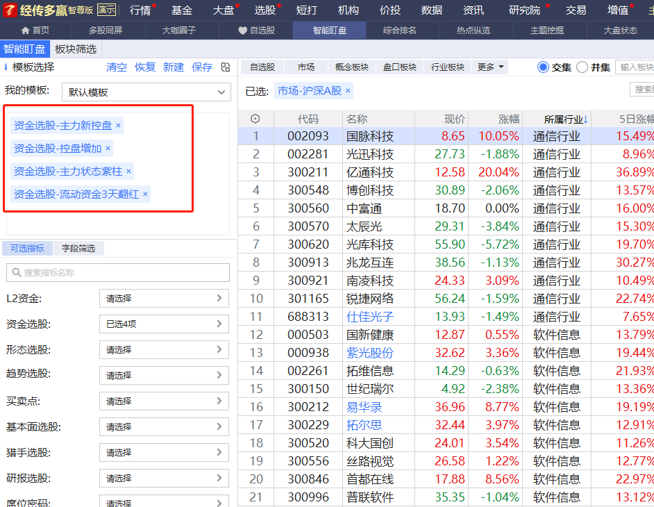Screen dimensions: 654x507
Task: Open 资金选股 已选4项 selector
Action: coord(164,324)
